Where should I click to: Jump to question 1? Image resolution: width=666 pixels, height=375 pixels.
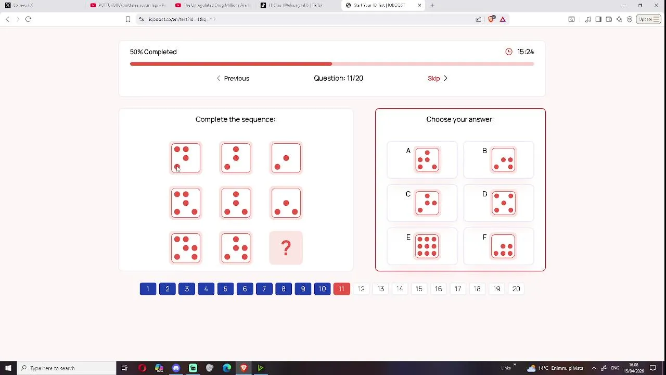148,289
